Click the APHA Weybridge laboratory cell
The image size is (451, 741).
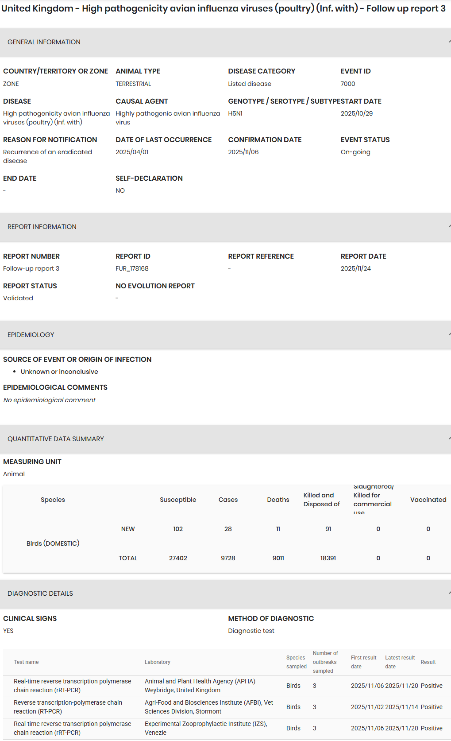click(200, 686)
